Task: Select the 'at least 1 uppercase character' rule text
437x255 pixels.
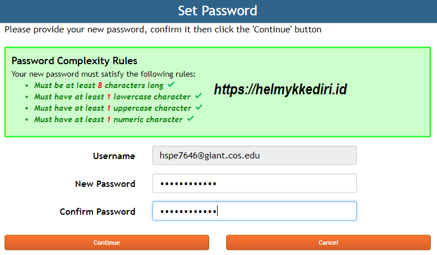Action: pyautogui.click(x=113, y=108)
